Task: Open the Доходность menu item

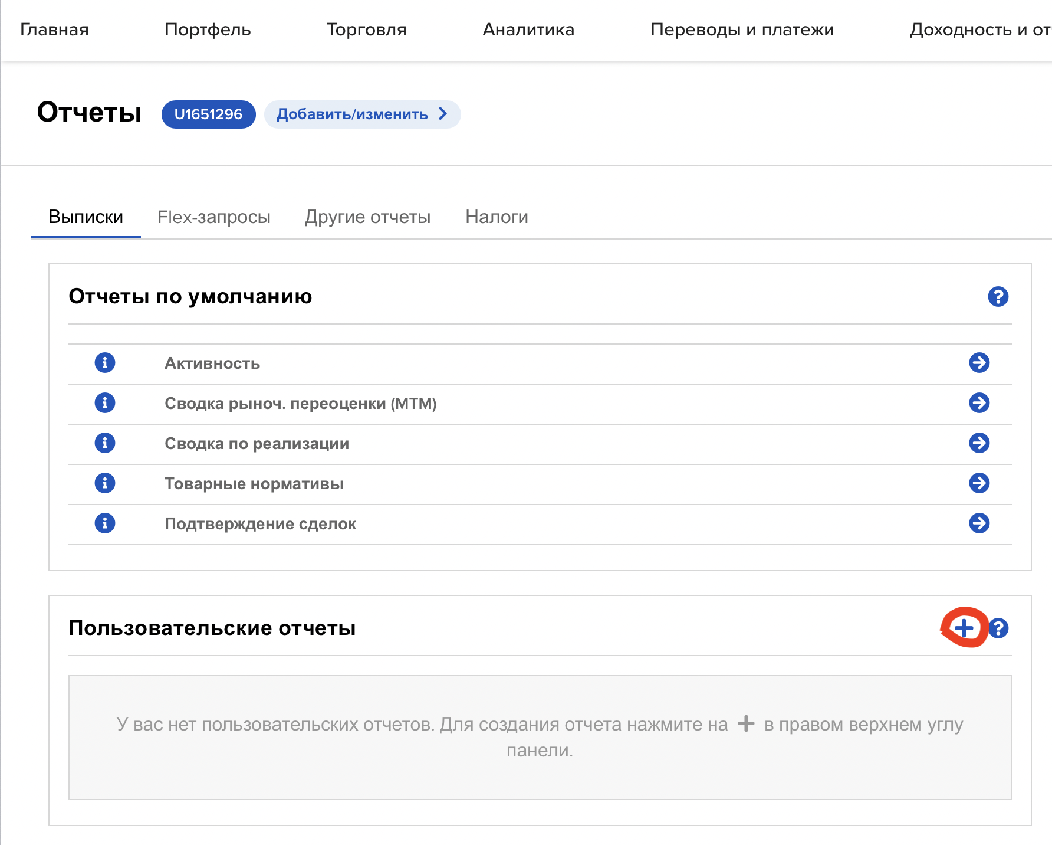Action: click(981, 30)
